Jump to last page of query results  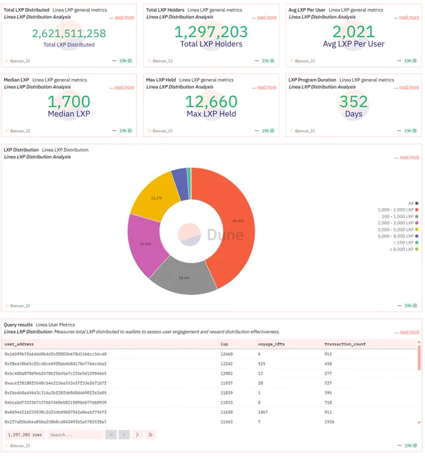tap(151, 435)
